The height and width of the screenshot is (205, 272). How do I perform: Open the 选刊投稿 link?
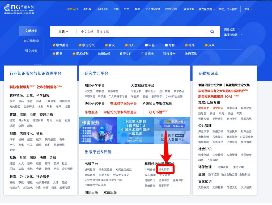coord(90,170)
